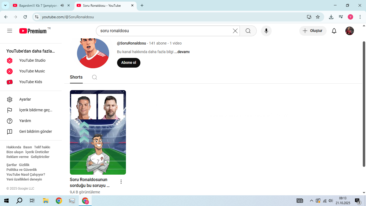Go back to the previous page
Screen dimensions: 366x206
coord(6,17)
